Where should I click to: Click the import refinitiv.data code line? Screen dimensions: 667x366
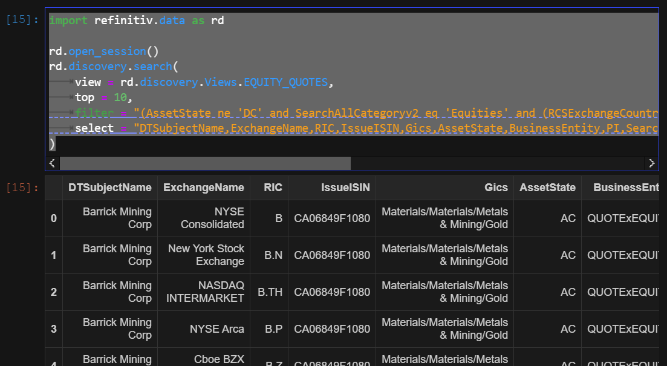(137, 21)
